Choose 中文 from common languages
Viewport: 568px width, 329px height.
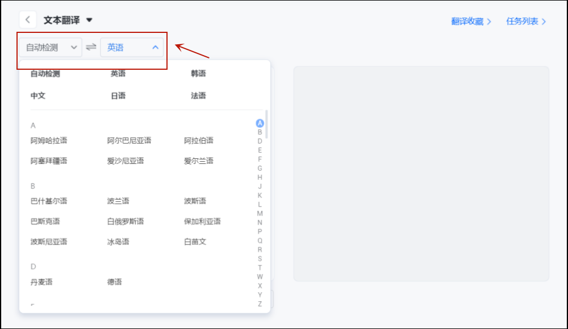coord(37,95)
